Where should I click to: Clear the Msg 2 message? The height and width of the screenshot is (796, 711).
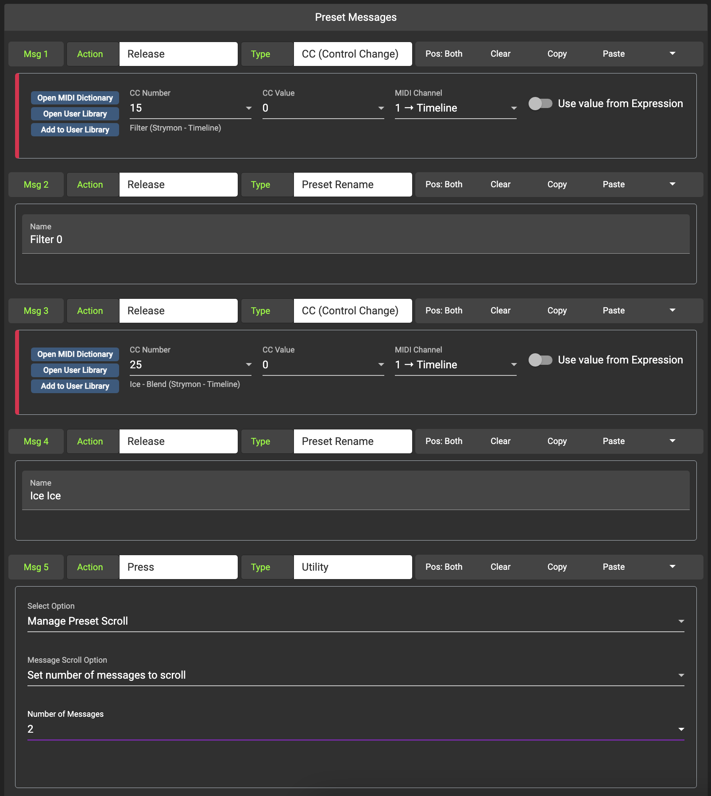pos(500,185)
